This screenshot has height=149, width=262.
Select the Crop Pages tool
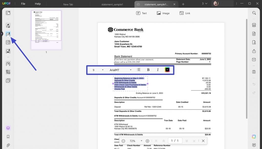(x=8, y=72)
